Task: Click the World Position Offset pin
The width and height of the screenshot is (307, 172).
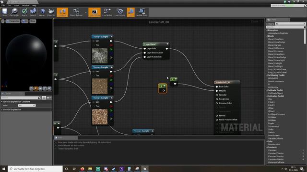Action: pos(217,120)
